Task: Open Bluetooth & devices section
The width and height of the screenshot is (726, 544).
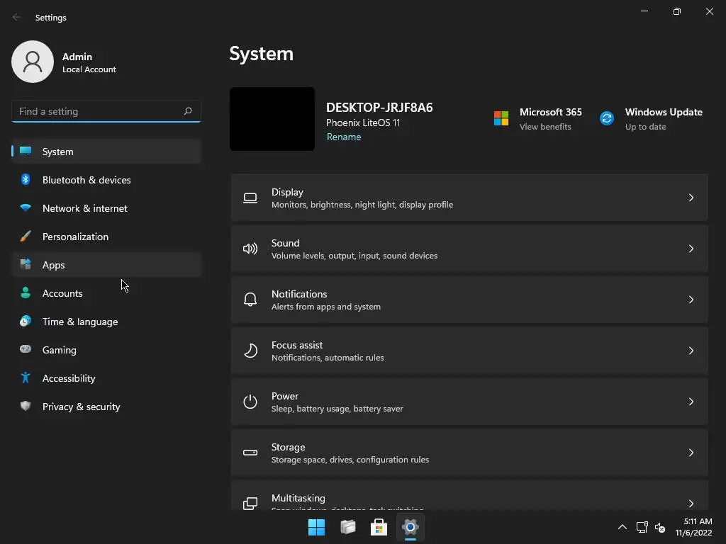Action: tap(106, 180)
